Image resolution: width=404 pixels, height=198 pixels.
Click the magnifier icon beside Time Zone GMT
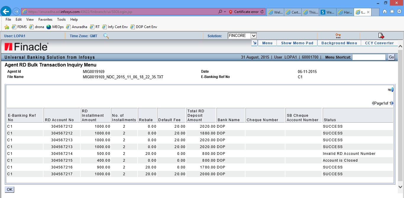(x=106, y=36)
